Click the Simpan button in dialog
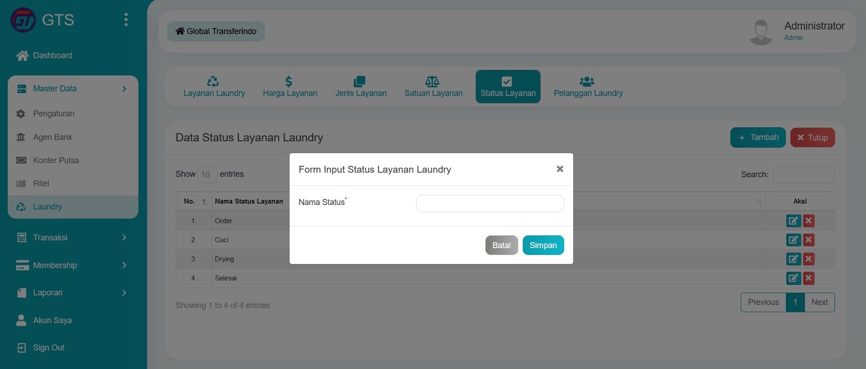Image resolution: width=866 pixels, height=369 pixels. (543, 245)
